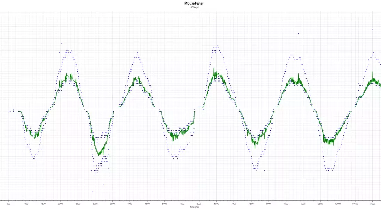Click the 8000 time axis tick label
The width and height of the screenshot is (381, 209).
tap(268, 203)
